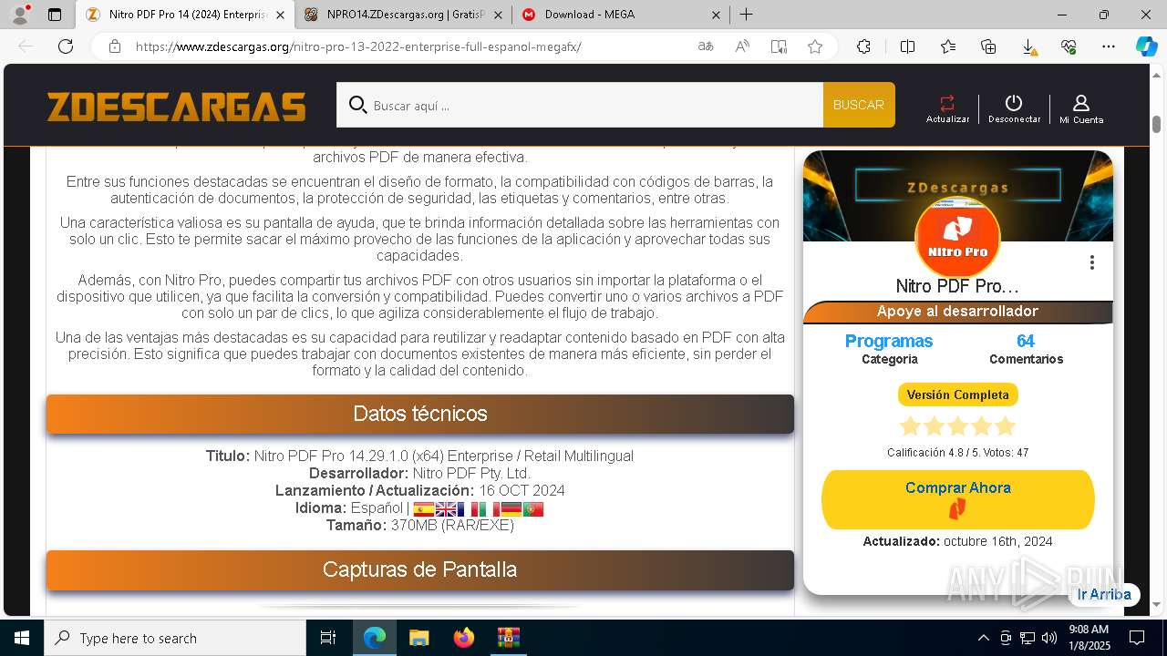Open the Programas category link
Screen dimensions: 1167x656
(x=889, y=341)
